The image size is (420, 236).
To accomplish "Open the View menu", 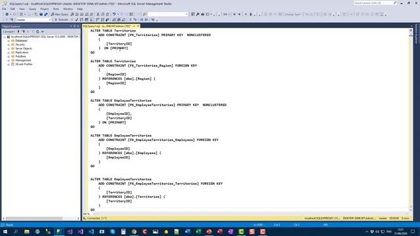I will [22, 9].
